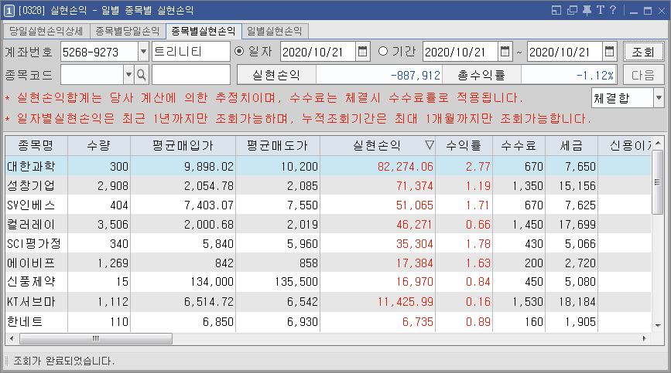
Task: Click the pin window icon in title bar
Action: [587, 10]
